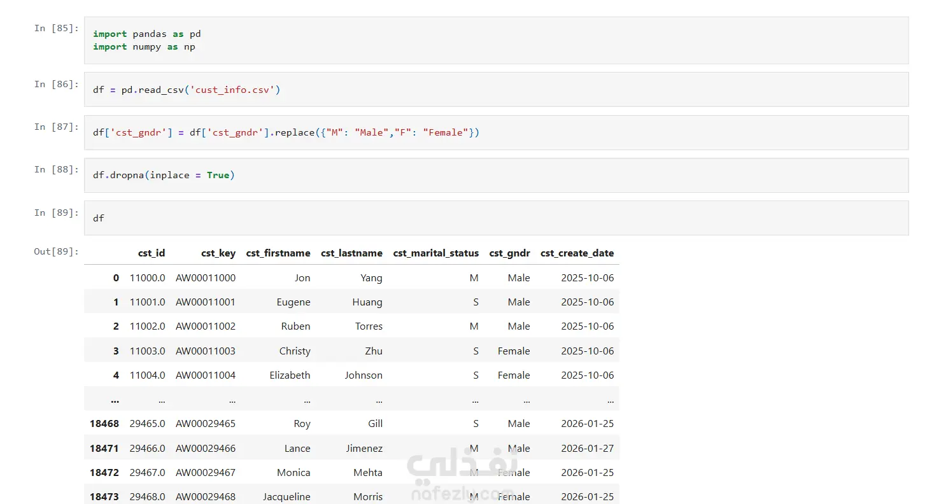This screenshot has height=504, width=925.
Task: Click cst_id value 11001.0
Action: click(x=148, y=302)
